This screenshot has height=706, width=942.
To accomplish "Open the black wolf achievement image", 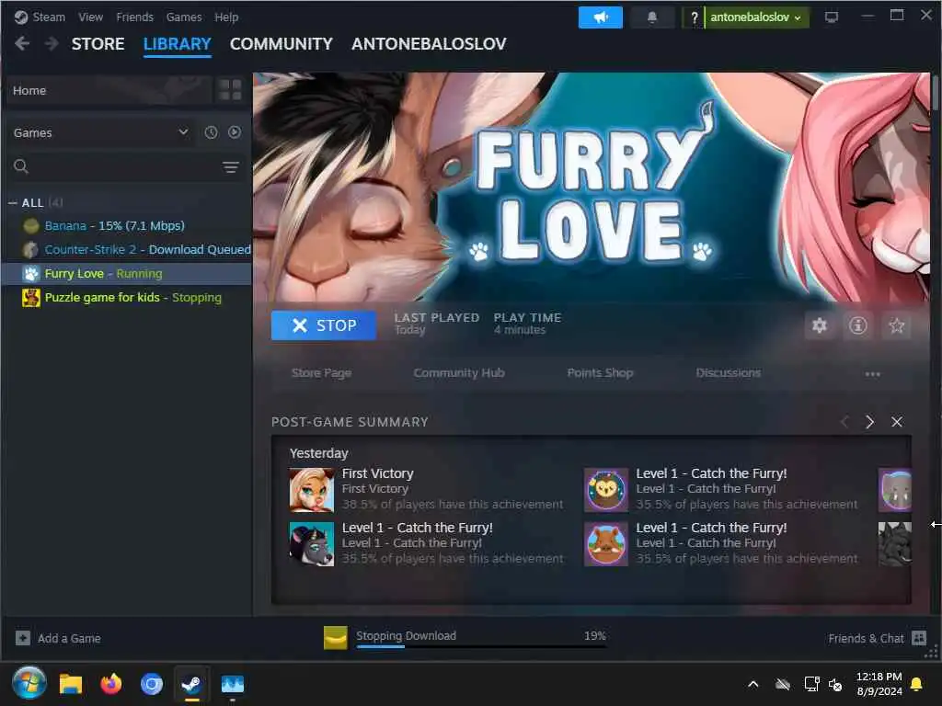I will point(312,544).
